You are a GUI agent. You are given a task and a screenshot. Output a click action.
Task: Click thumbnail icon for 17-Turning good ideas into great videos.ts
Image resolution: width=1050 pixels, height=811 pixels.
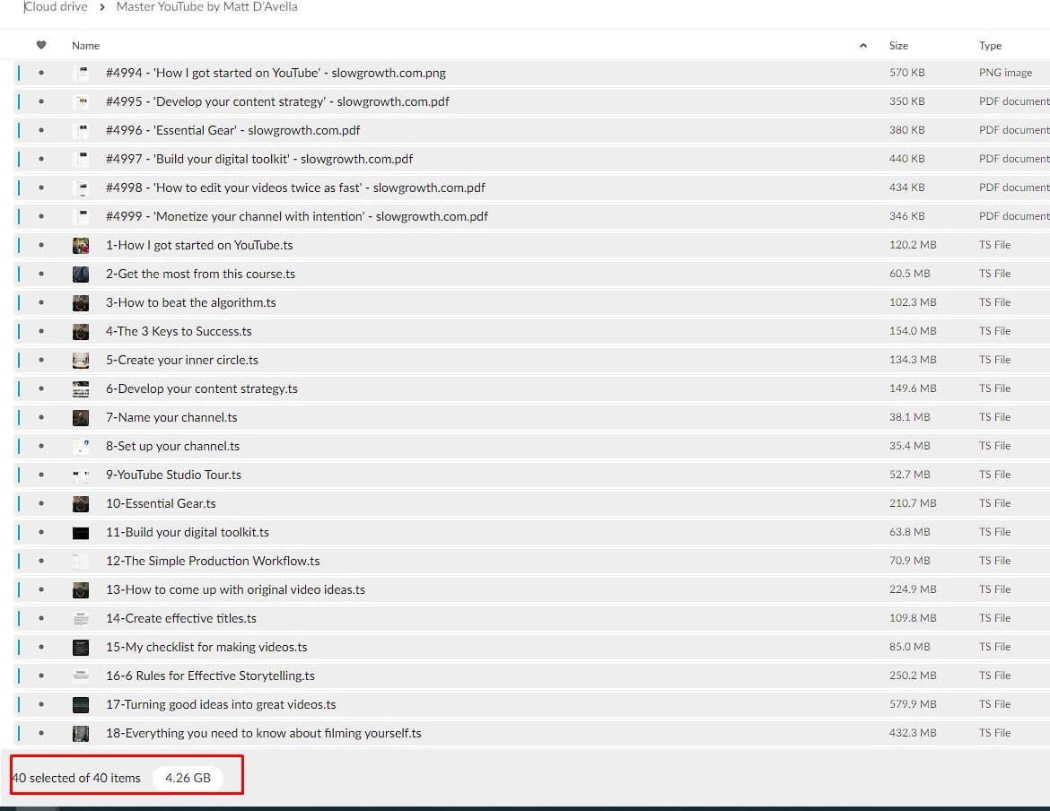pos(81,705)
